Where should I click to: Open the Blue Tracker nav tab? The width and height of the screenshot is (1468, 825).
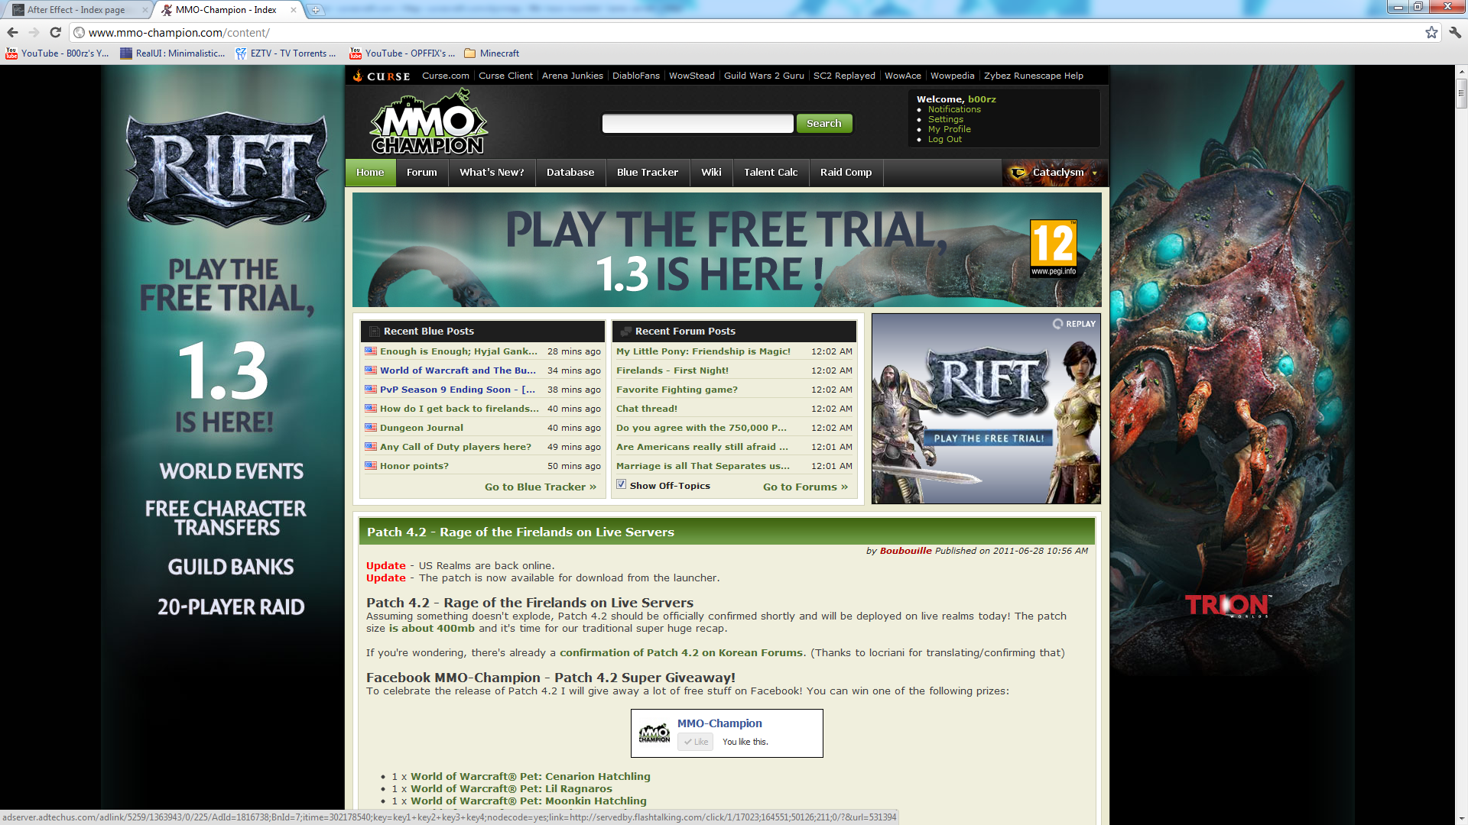[x=647, y=173]
